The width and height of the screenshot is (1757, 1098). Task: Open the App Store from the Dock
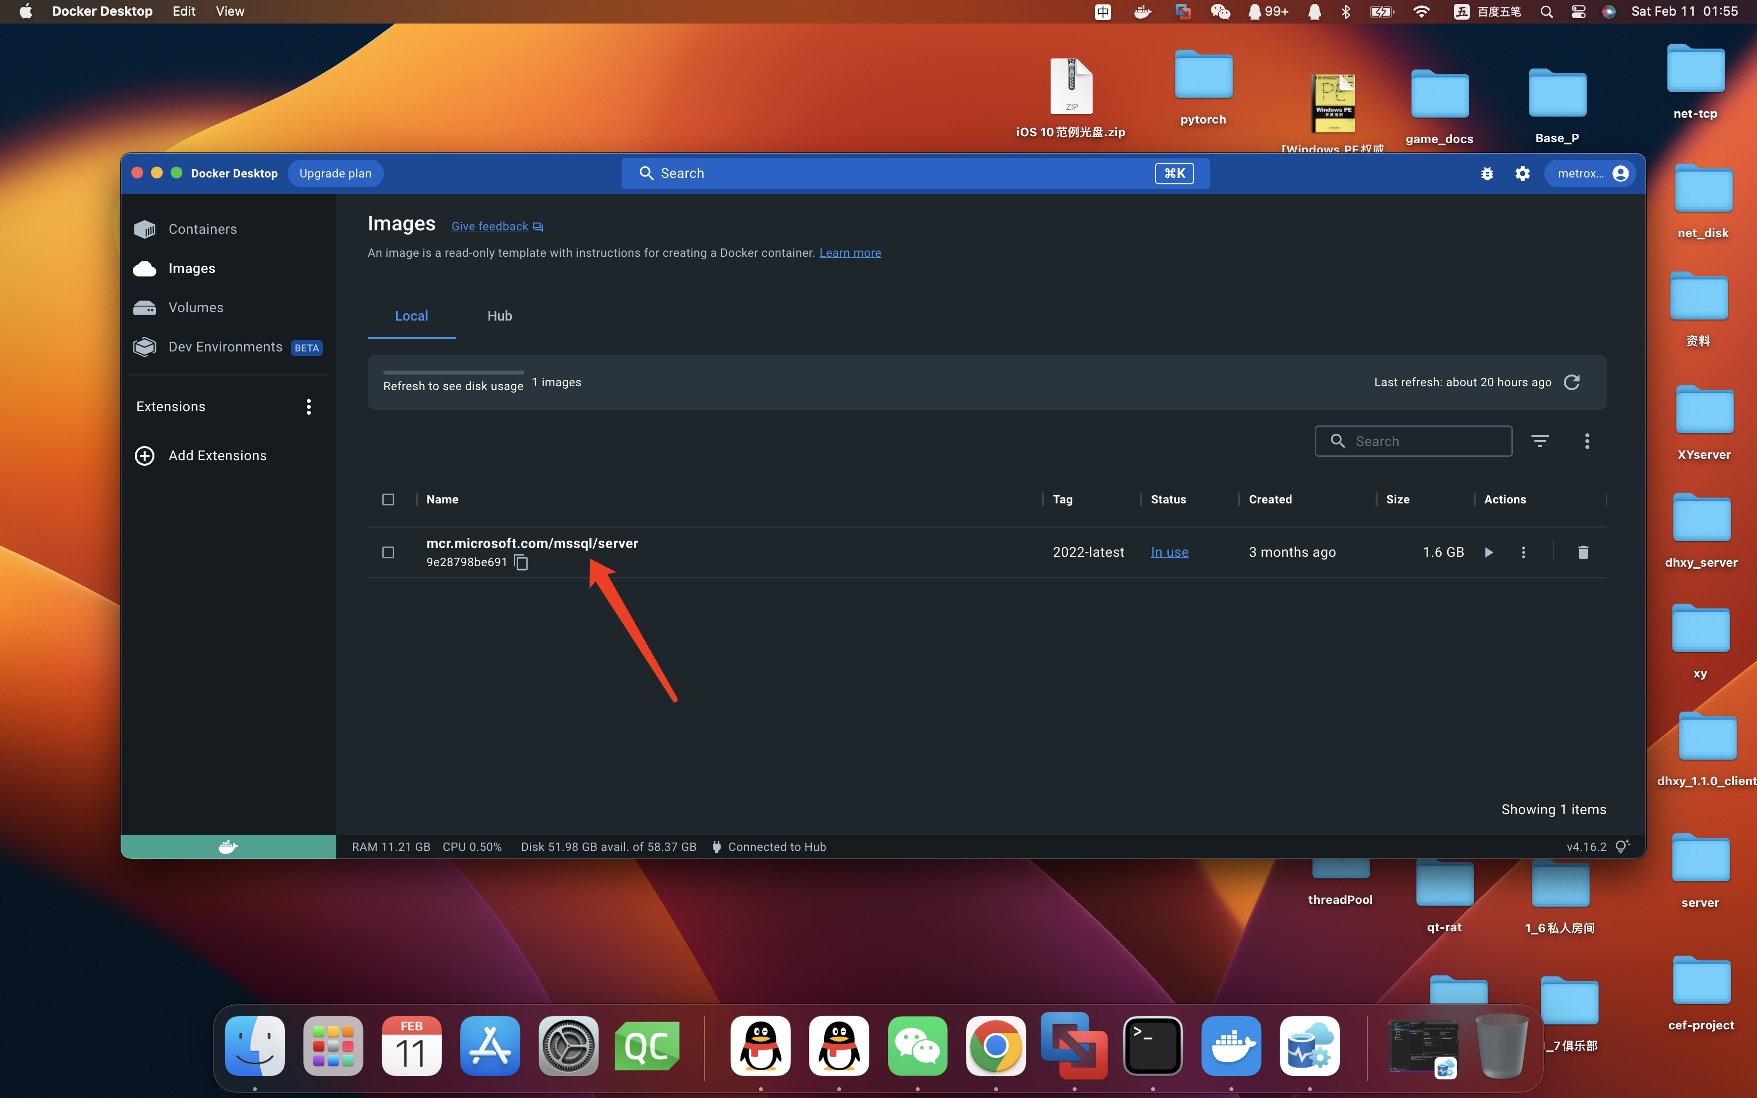(490, 1046)
